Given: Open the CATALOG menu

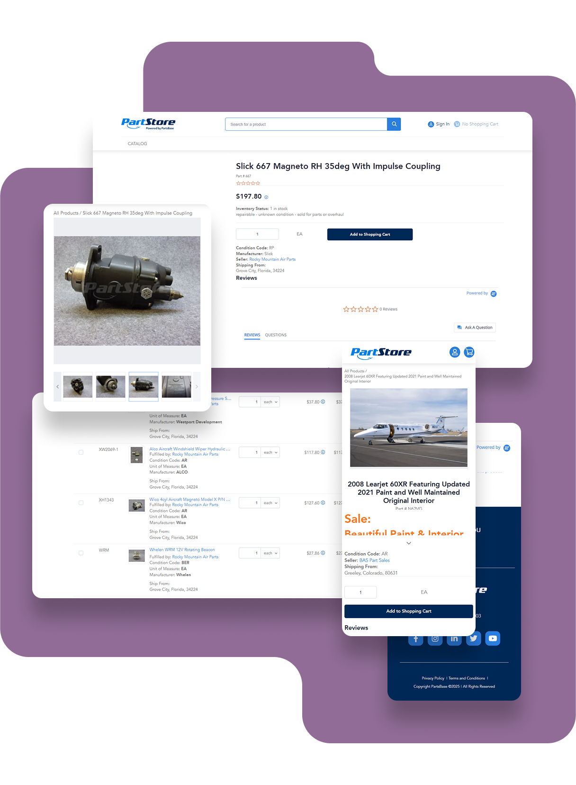Looking at the screenshot, I should (x=137, y=144).
